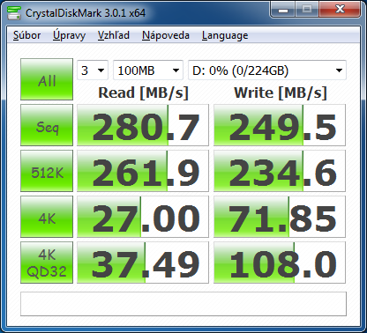
Task: Click the empty comment field at the bottom
Action: click(183, 304)
